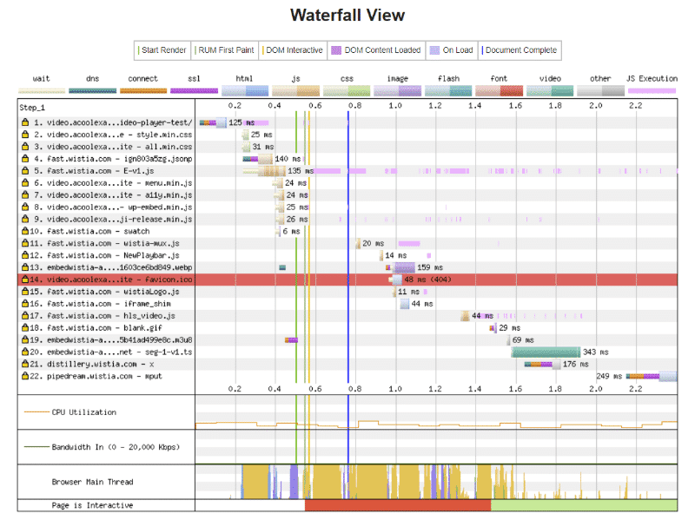695x520 pixels.
Task: Click the js color key swatch
Action: tap(295, 91)
